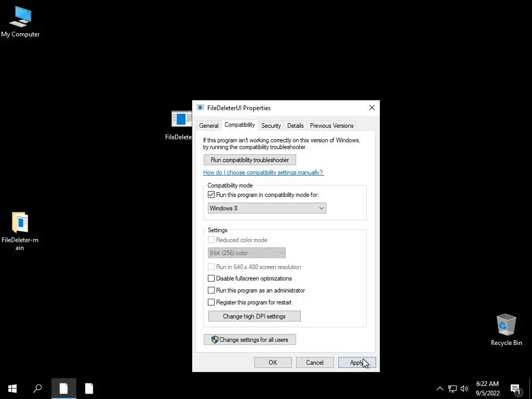Show hidden system tray icons
This screenshot has width=532, height=399.
tap(440, 389)
